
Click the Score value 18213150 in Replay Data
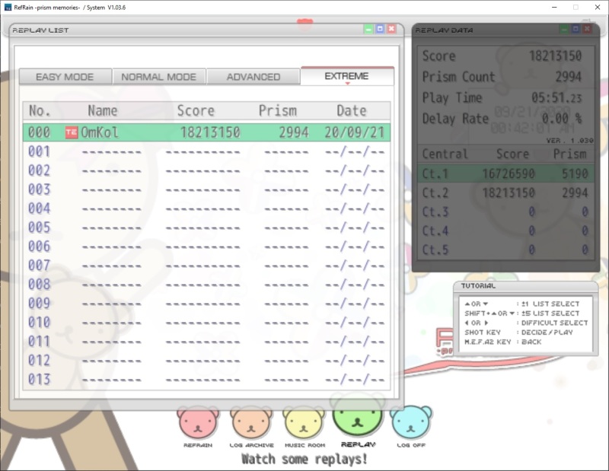tap(556, 56)
